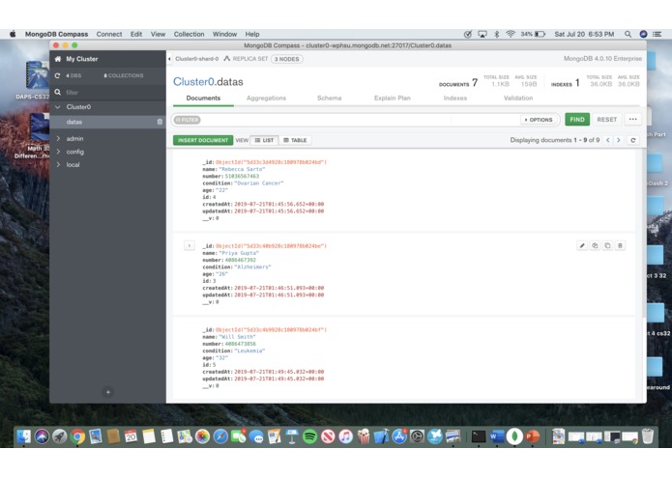
Task: Edit the Priya Gupta document with pencil icon
Action: (x=582, y=245)
